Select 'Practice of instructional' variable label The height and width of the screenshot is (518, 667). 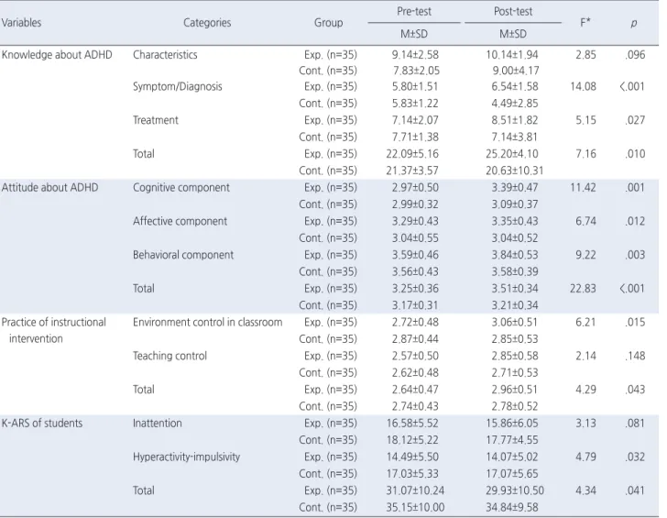[x=53, y=322]
